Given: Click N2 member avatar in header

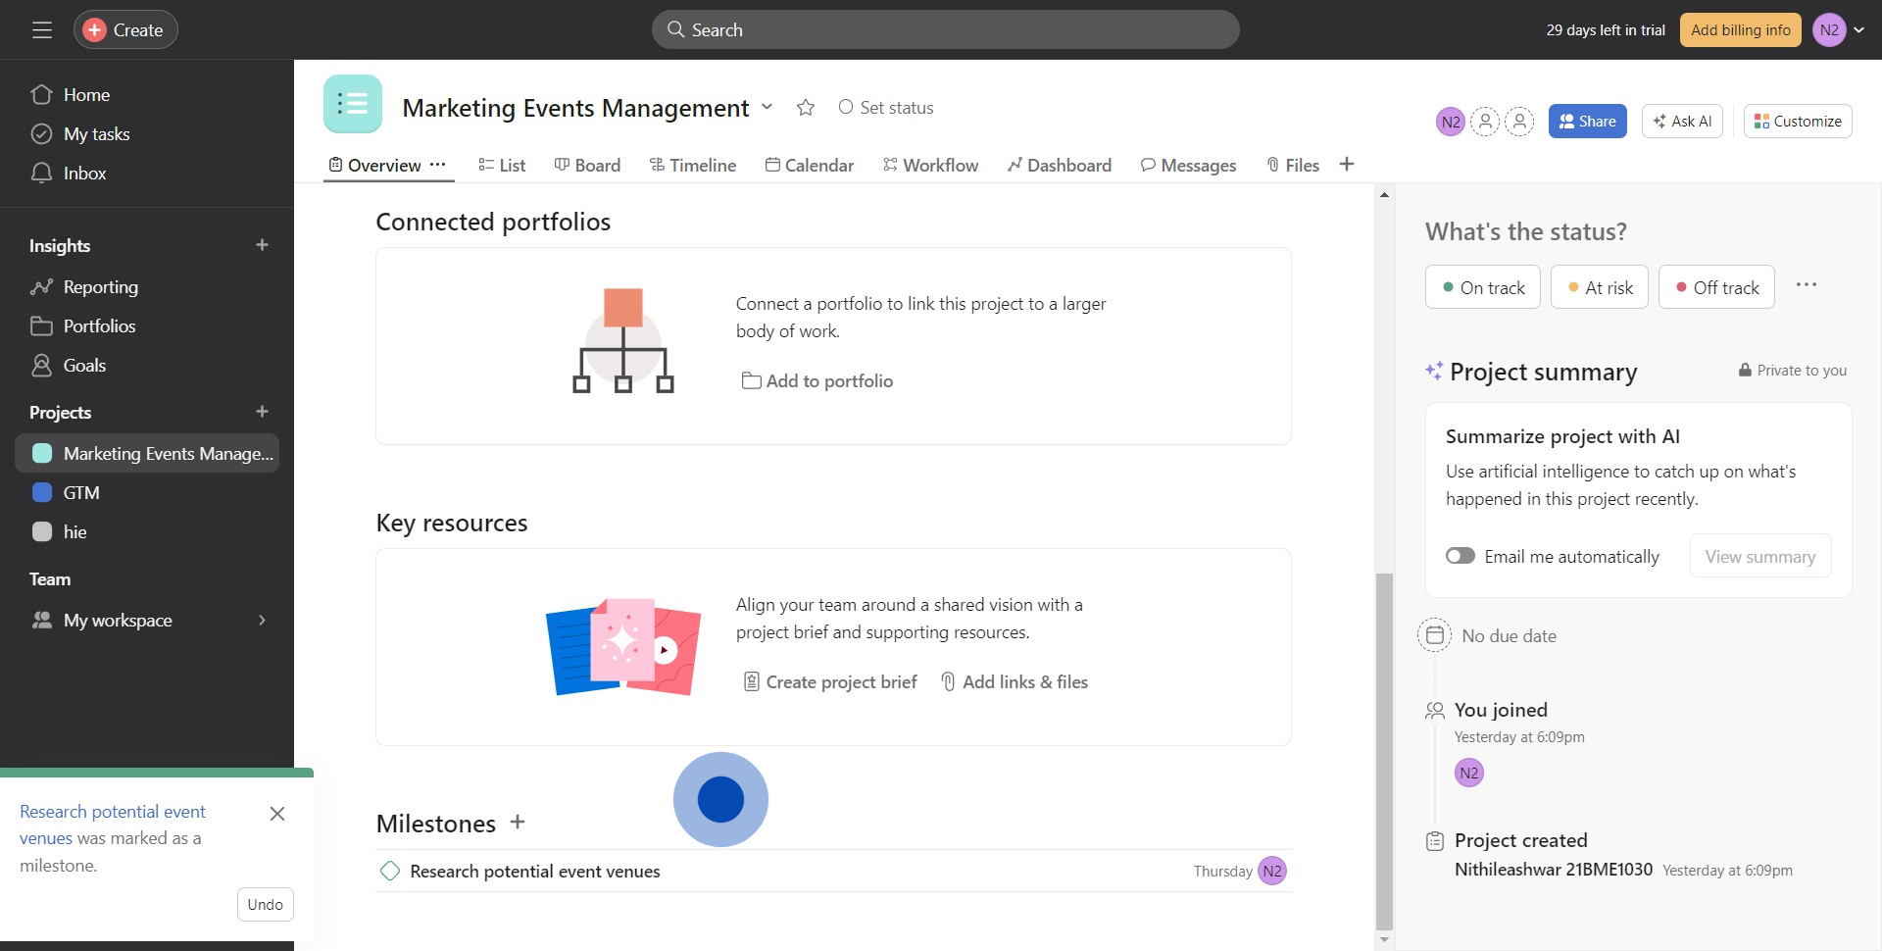Looking at the screenshot, I should click(1451, 122).
